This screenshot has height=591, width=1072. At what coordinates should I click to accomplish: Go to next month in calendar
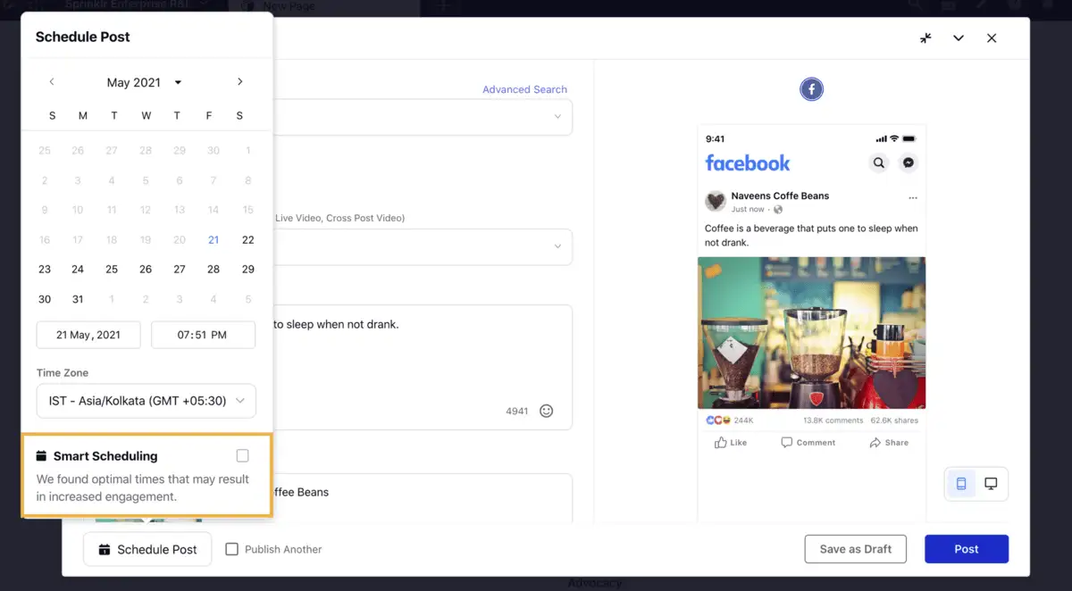pos(239,81)
